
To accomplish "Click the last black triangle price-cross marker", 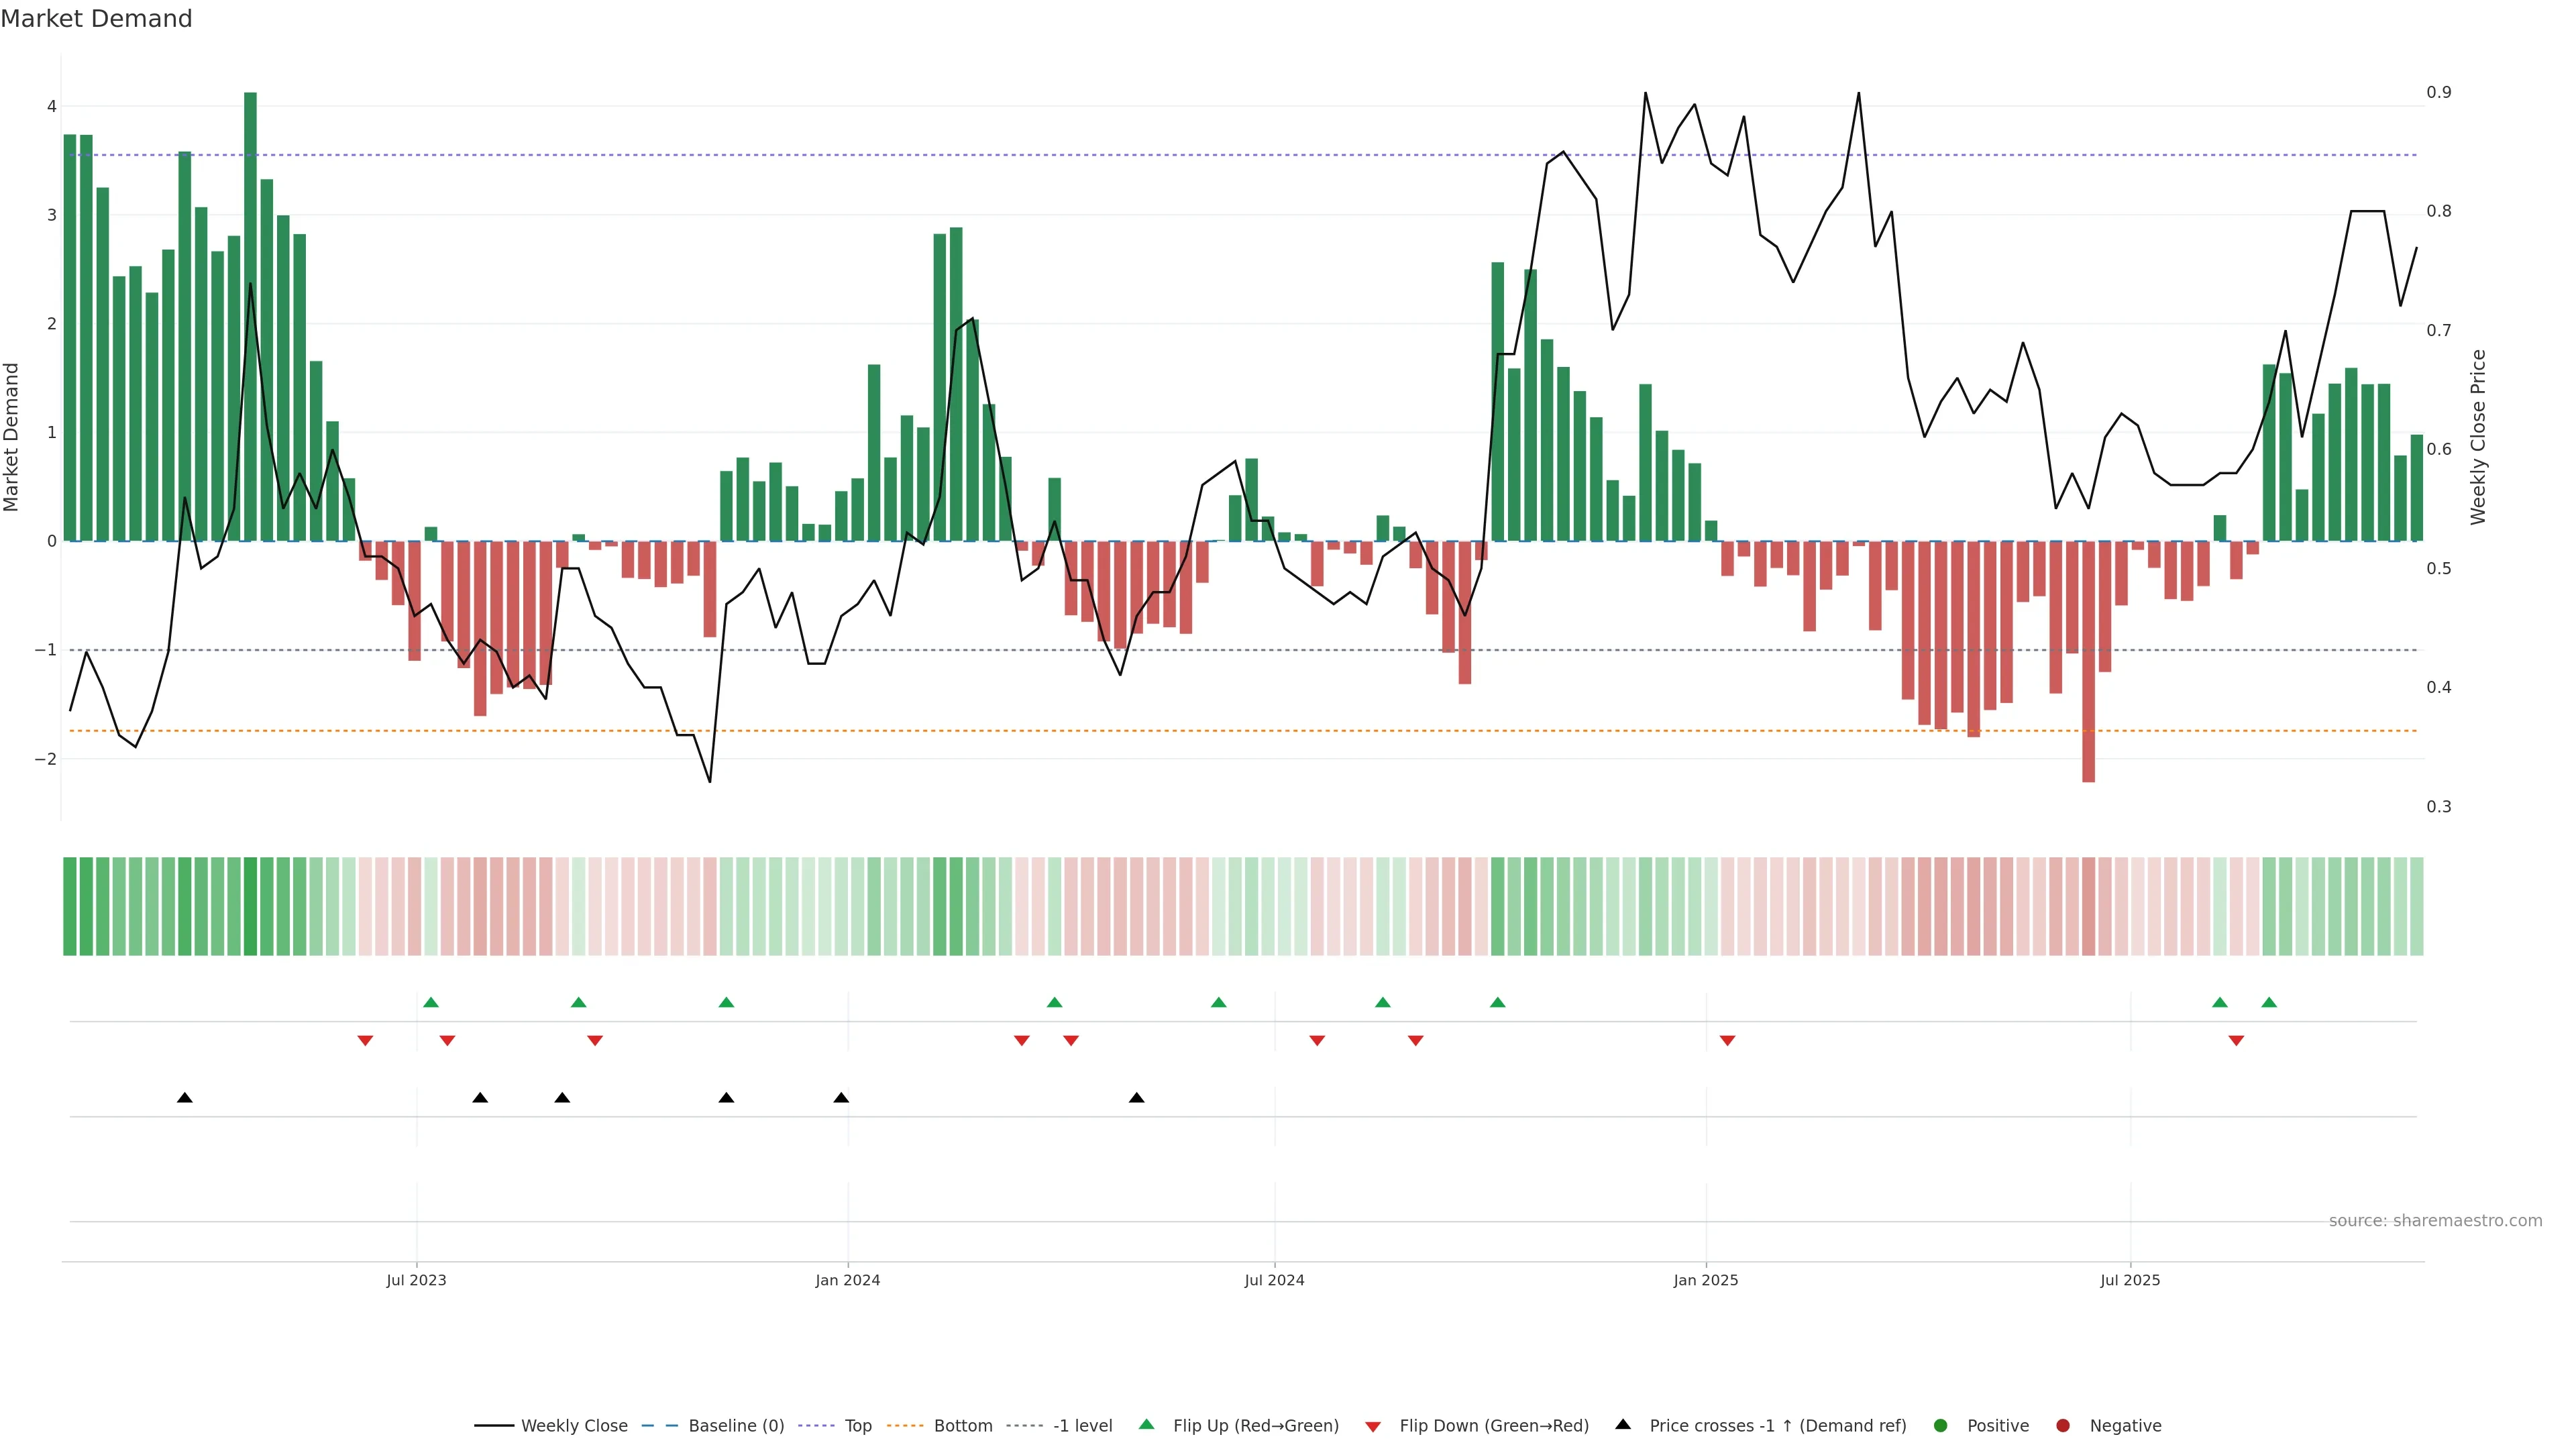I will pyautogui.click(x=1137, y=1098).
